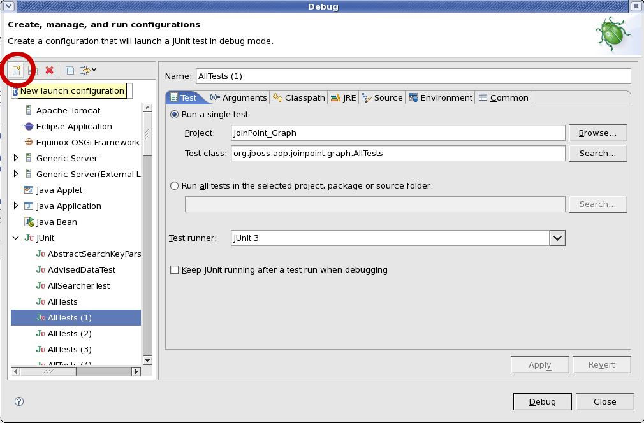Open the Common tab

[503, 97]
